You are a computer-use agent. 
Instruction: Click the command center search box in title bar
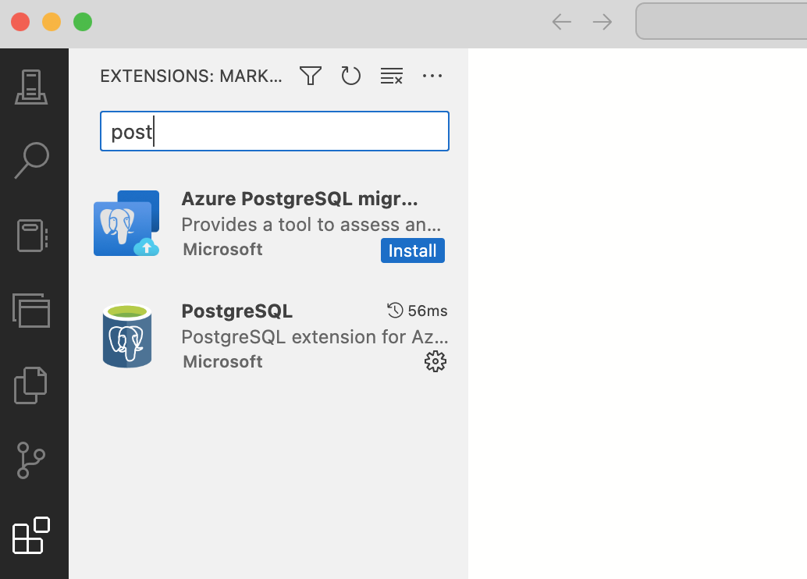pyautogui.click(x=721, y=21)
